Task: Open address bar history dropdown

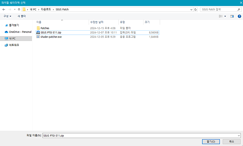Action: point(191,9)
